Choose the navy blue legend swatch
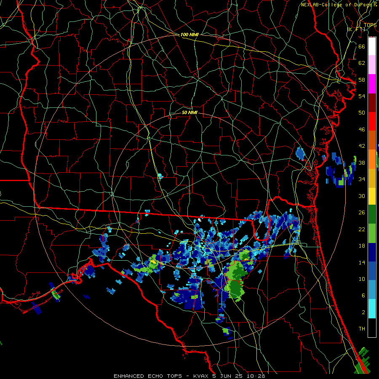The width and height of the screenshot is (379, 379). [x=372, y=252]
